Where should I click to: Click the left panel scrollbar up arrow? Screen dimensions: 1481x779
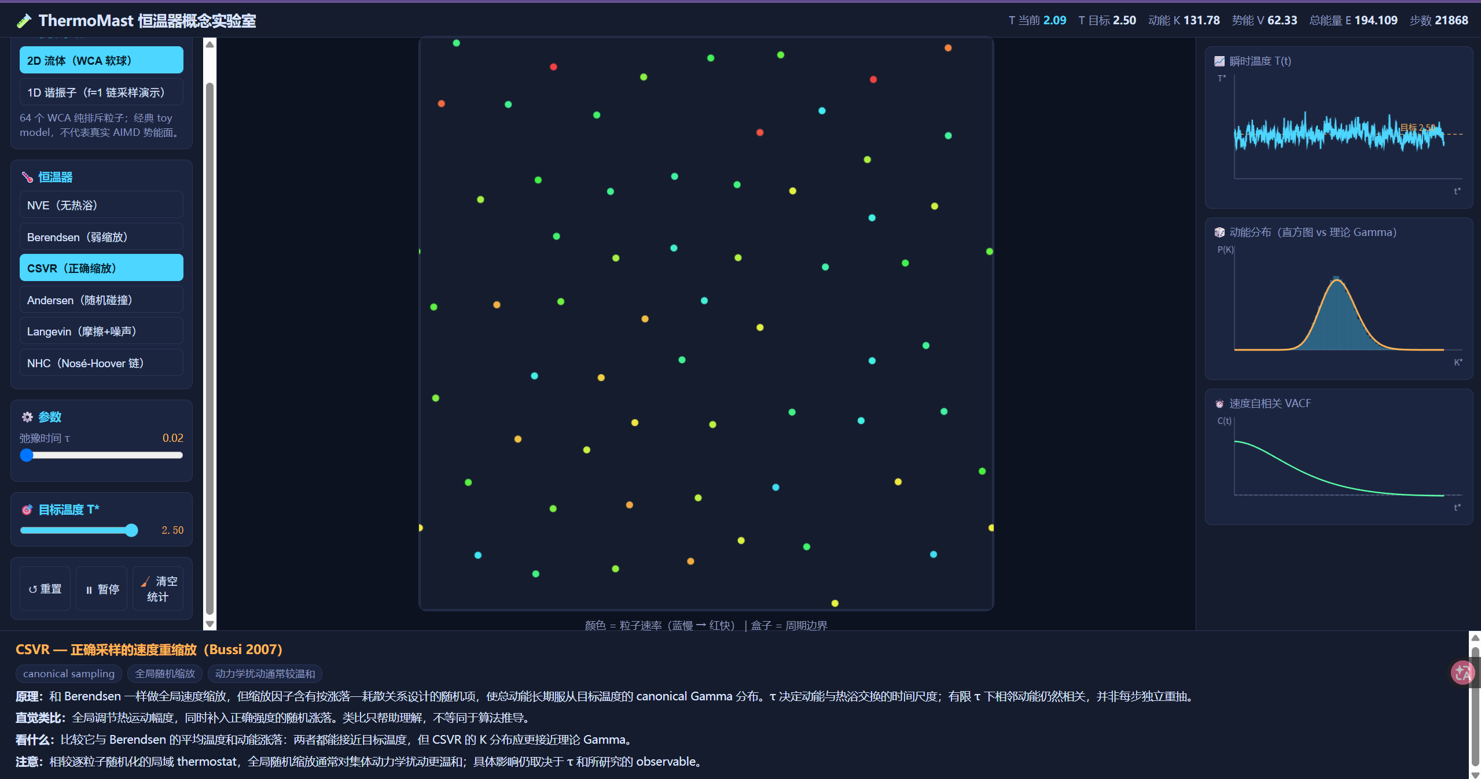tap(210, 45)
